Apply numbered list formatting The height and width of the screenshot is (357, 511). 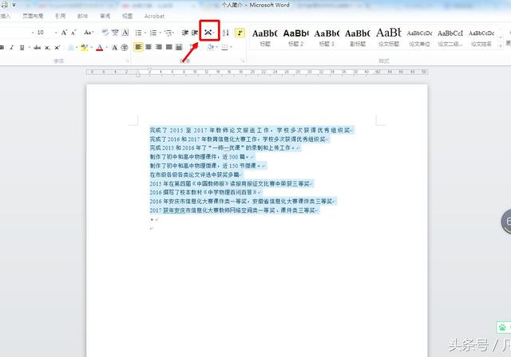pos(153,33)
